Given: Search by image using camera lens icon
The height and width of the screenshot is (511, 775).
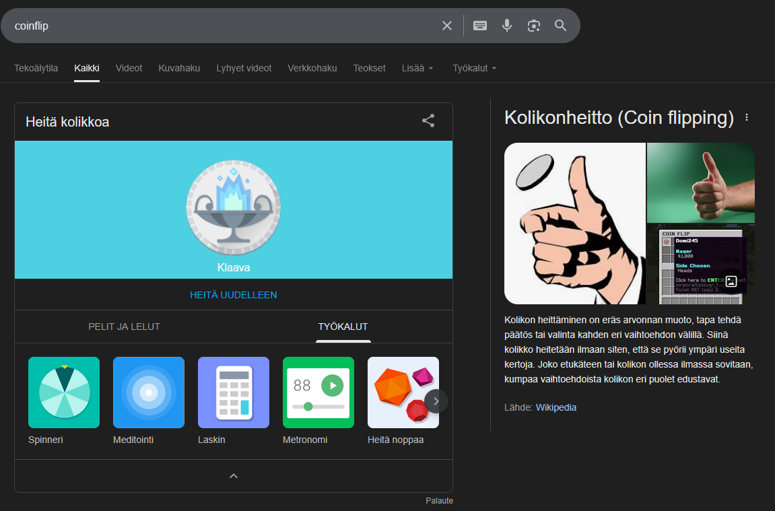Looking at the screenshot, I should tap(534, 26).
